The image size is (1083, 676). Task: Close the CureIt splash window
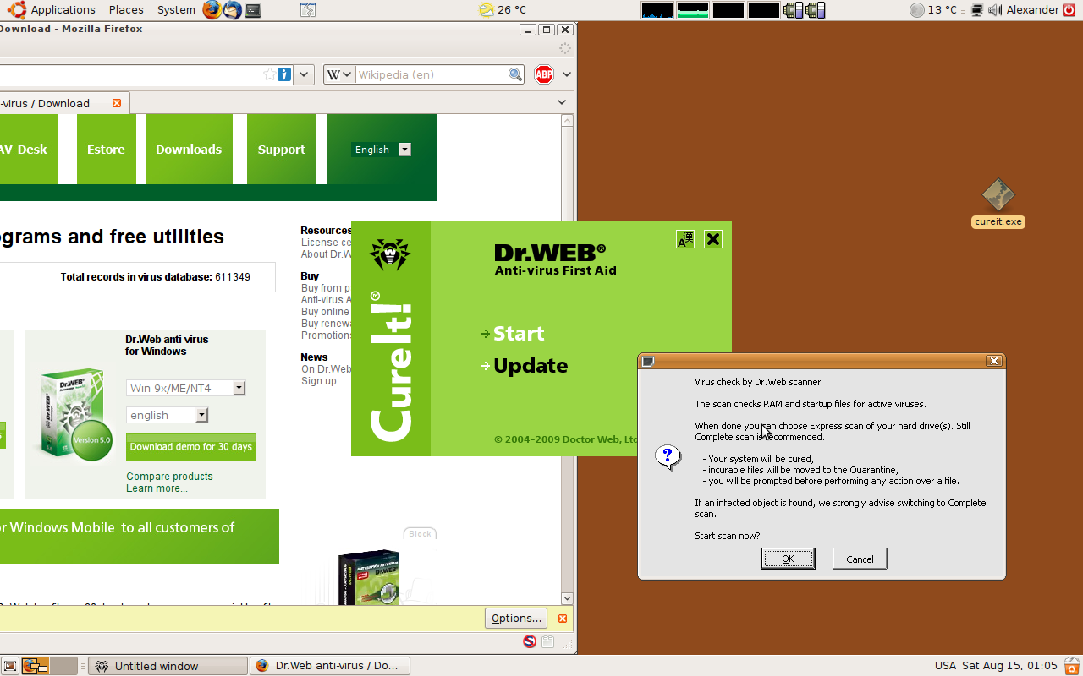tap(713, 239)
